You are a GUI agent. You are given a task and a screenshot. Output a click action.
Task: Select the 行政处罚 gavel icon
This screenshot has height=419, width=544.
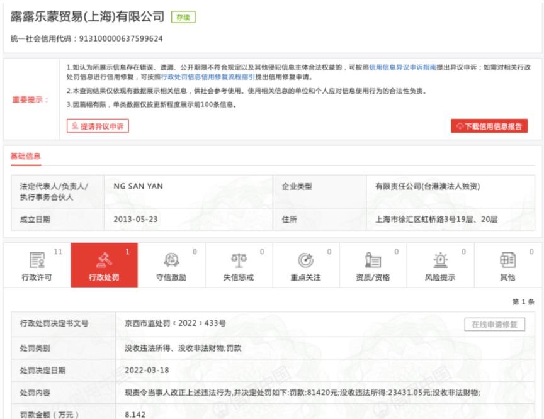coord(103,259)
